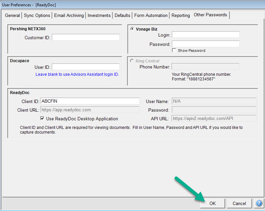Click the OK button
Image resolution: width=265 pixels, height=211 pixels.
coord(212,203)
